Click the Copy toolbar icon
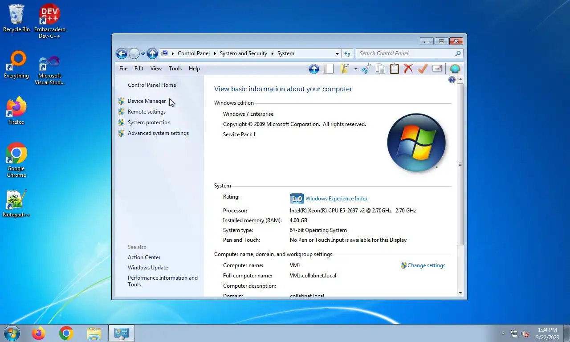The height and width of the screenshot is (342, 570). (x=380, y=69)
